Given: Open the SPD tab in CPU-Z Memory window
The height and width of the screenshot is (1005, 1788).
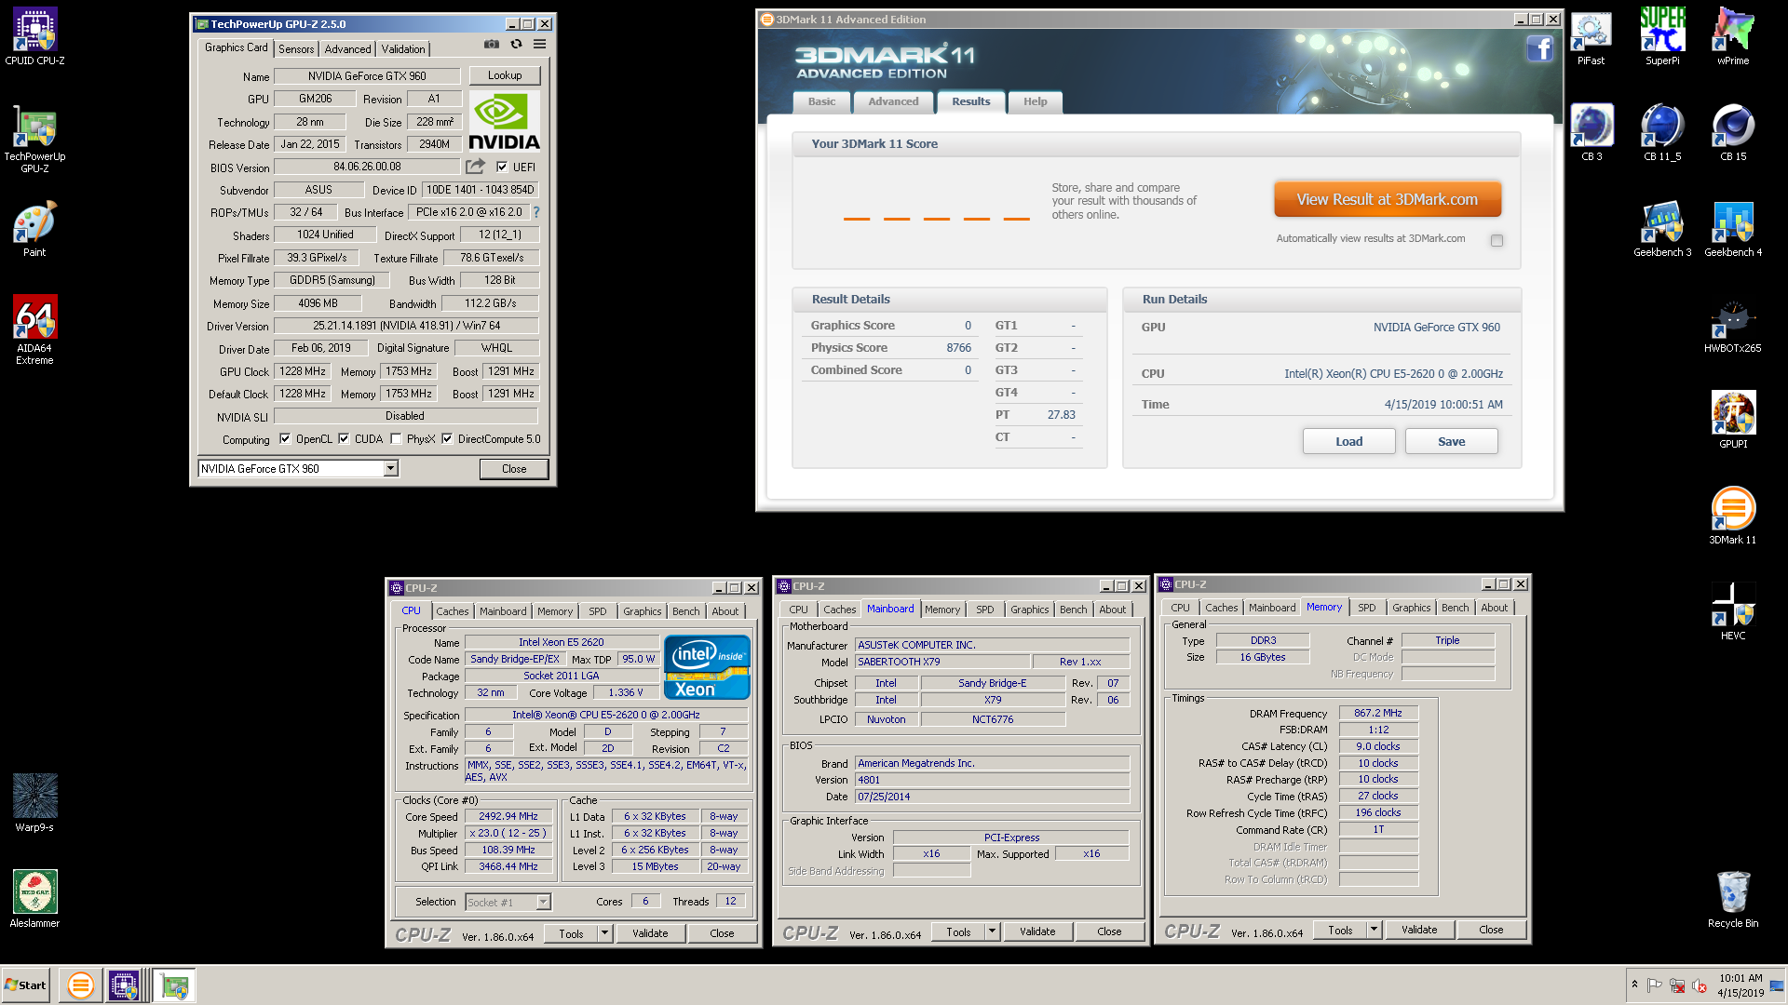Looking at the screenshot, I should coord(1366,608).
